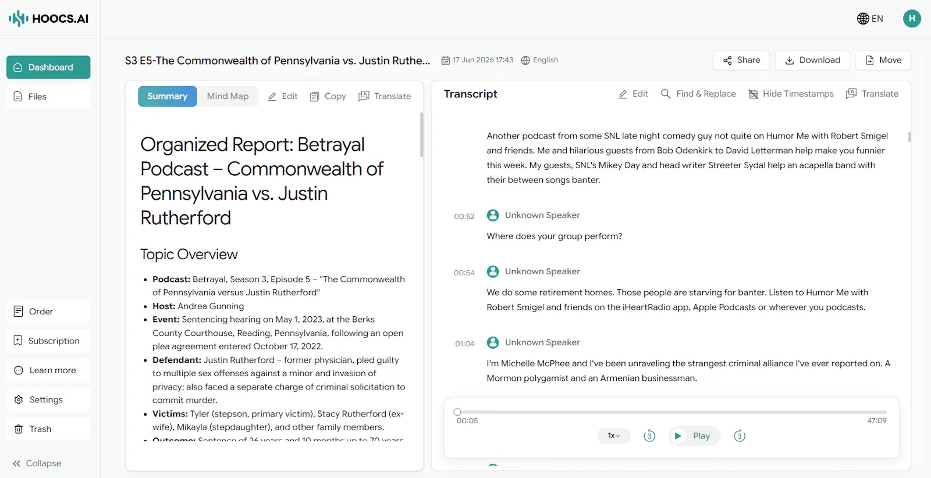Screen dimensions: 931x478
Task: Skip forward 3 seconds
Action: (x=740, y=435)
